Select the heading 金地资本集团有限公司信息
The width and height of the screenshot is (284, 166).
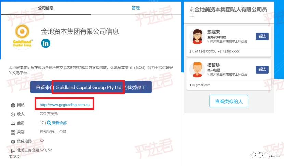click(x=80, y=31)
